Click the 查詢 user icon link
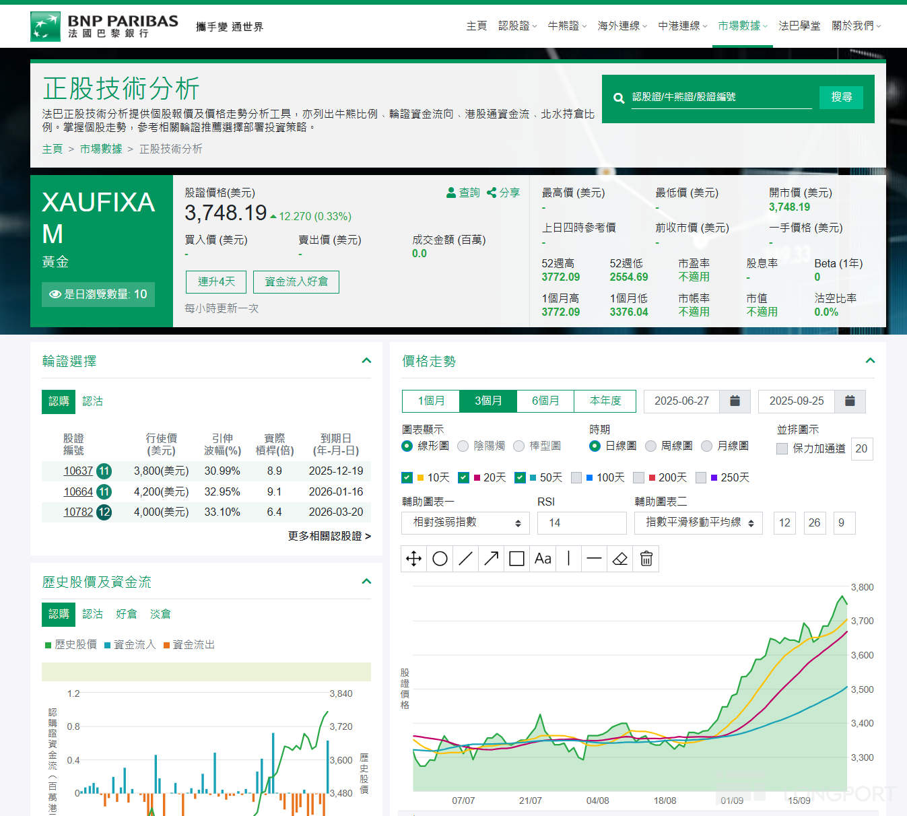907x816 pixels. [x=463, y=193]
